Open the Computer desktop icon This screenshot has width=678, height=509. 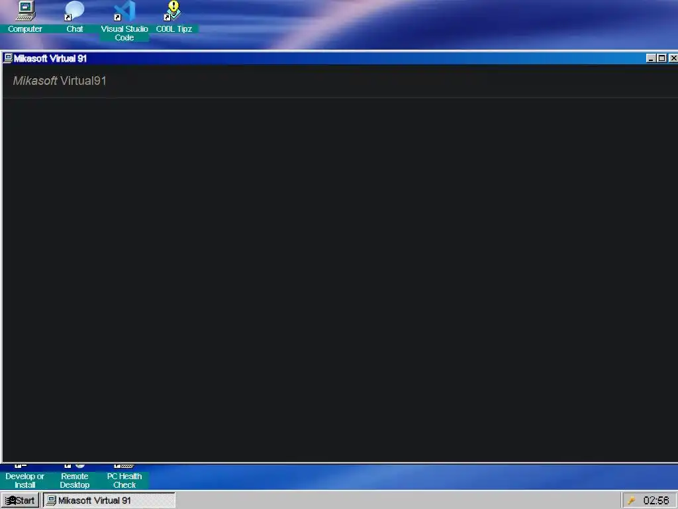pos(25,17)
